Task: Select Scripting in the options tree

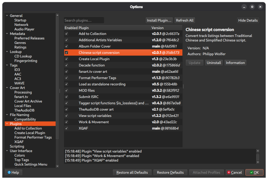Action: (x=17, y=146)
